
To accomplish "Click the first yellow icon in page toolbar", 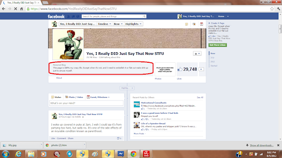I will 186,24.
